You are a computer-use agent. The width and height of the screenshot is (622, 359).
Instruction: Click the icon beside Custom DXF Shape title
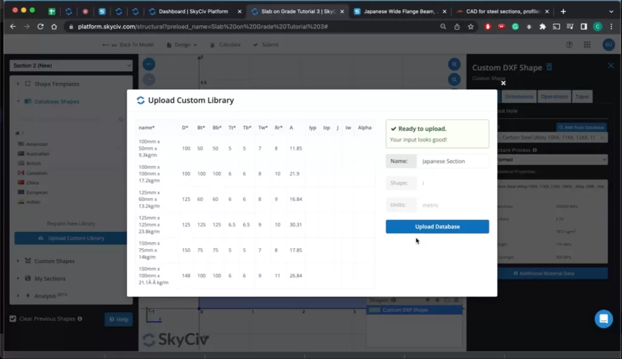(549, 67)
